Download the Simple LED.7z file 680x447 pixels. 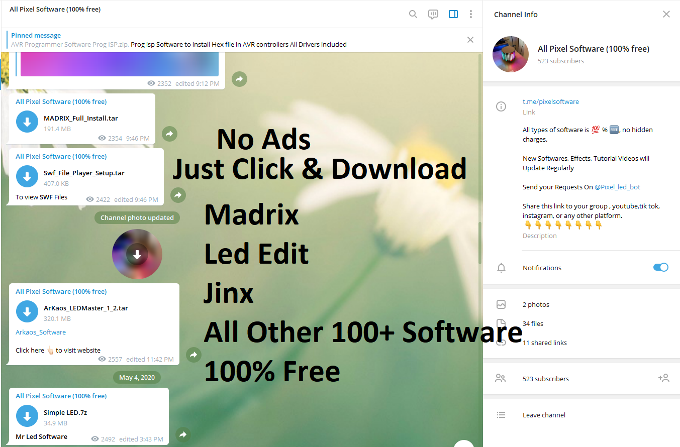pos(27,416)
